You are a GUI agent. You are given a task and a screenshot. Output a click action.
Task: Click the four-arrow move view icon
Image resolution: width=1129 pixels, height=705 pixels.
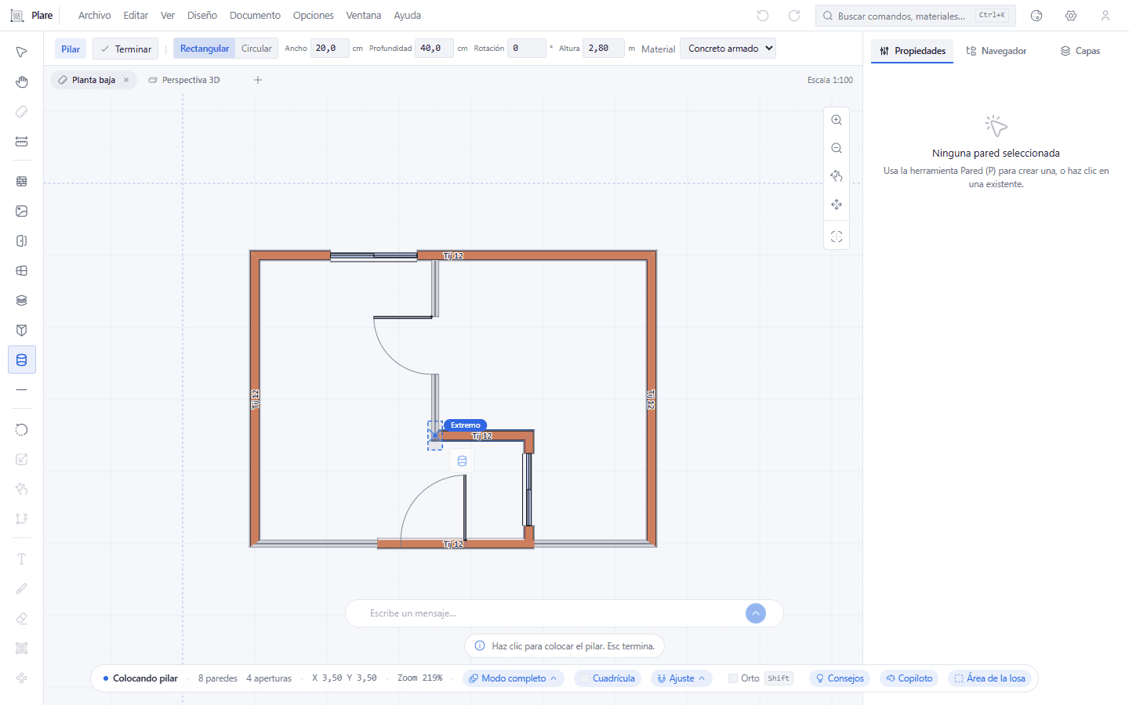[x=837, y=204]
